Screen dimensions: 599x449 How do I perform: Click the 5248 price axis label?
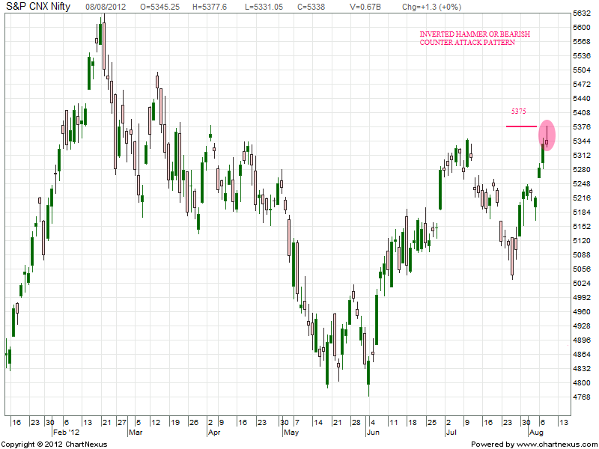click(x=582, y=183)
